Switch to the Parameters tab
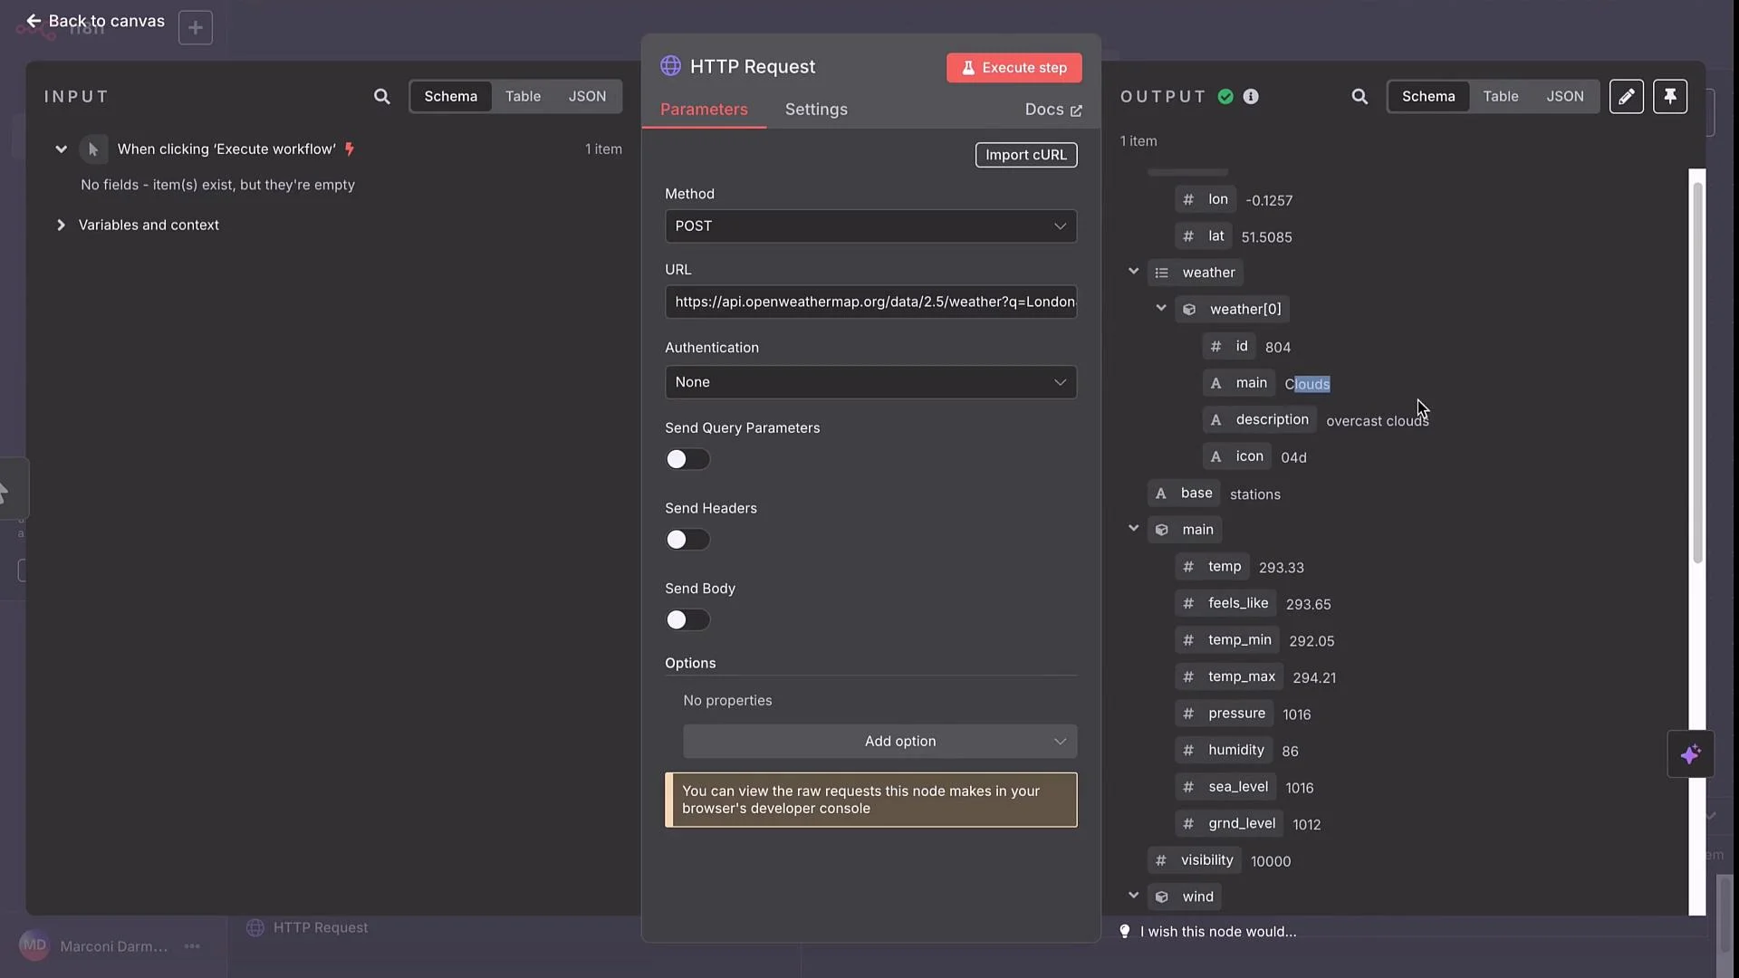 pos(704,109)
